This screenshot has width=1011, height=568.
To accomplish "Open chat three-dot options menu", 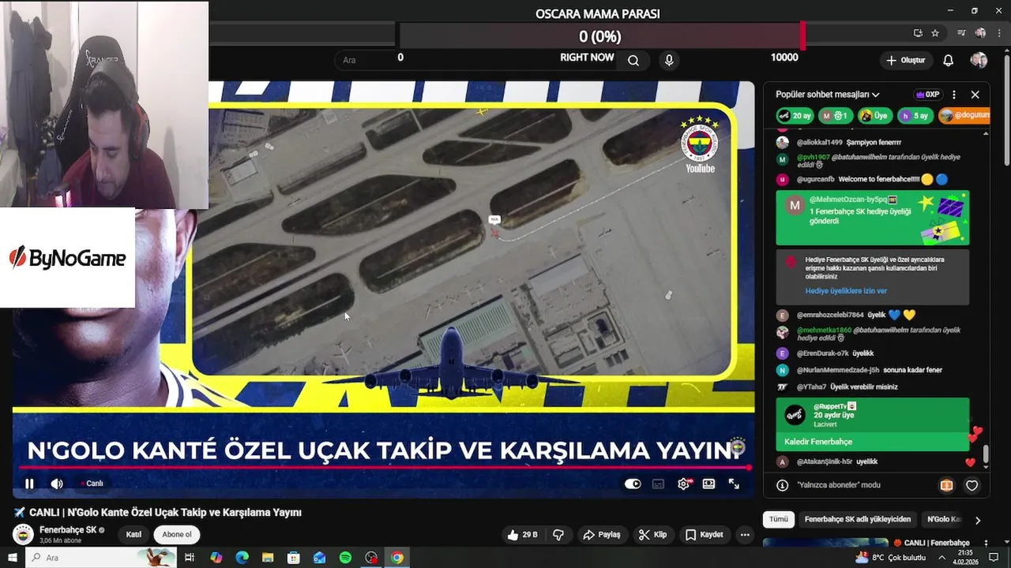I will 954,95.
